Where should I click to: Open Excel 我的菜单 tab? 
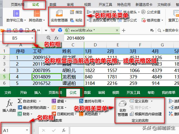click(168, 92)
